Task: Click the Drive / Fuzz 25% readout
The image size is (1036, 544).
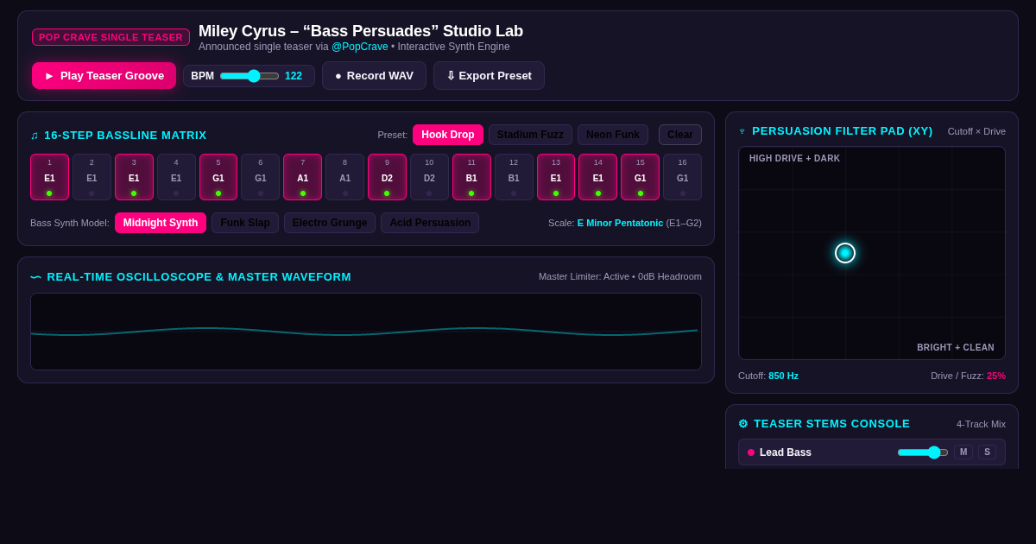Action: click(x=968, y=376)
